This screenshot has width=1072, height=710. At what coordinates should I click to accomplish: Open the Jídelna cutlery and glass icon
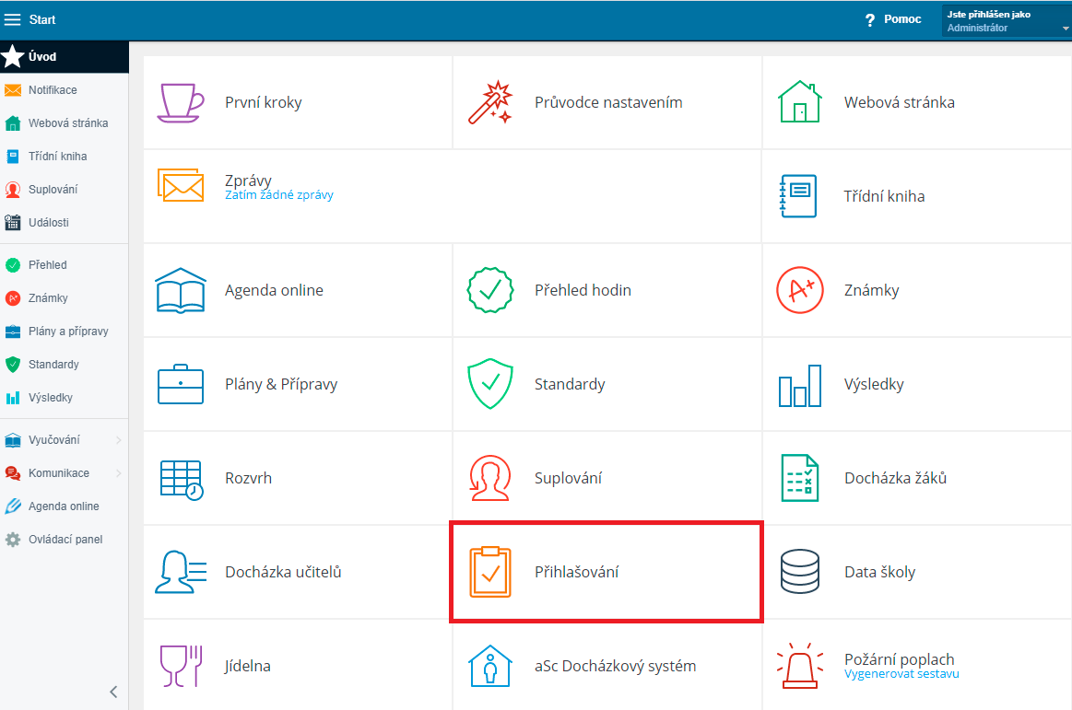pos(181,666)
